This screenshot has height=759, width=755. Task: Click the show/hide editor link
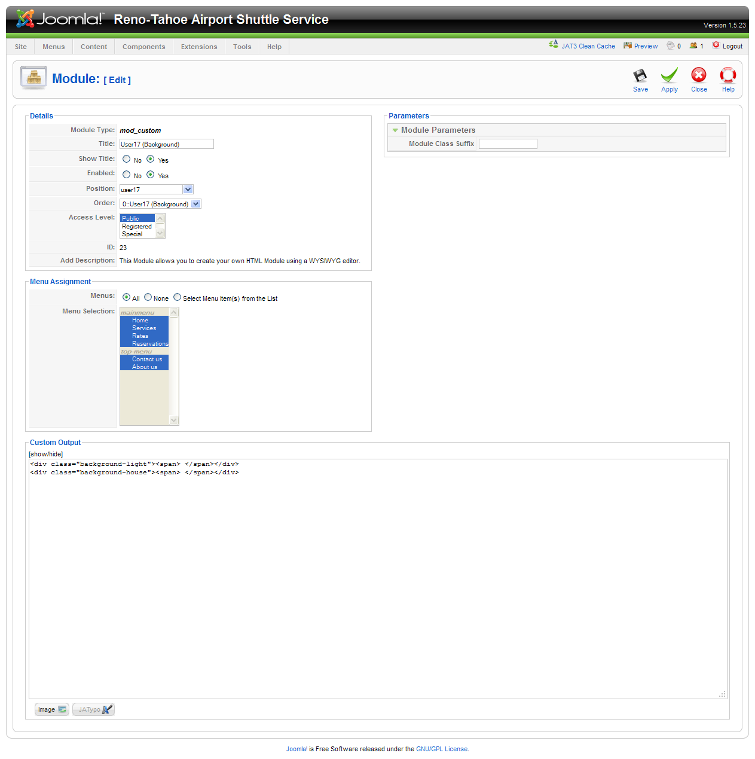point(45,454)
